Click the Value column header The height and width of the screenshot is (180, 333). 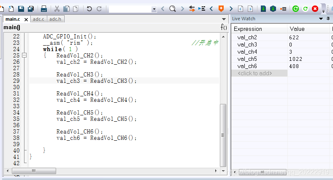pos(309,29)
